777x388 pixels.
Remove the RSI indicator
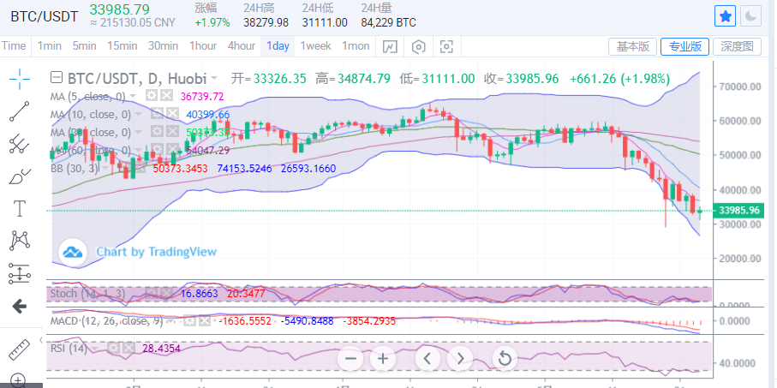[129, 349]
